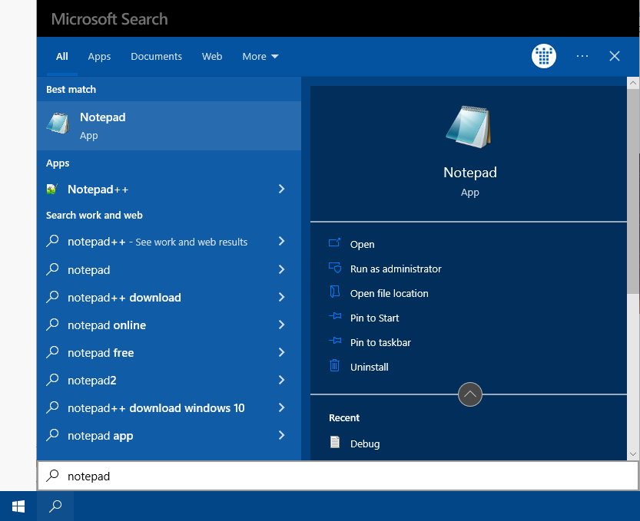Click the preview pane vertical scrollbar thumb

[x=633, y=191]
